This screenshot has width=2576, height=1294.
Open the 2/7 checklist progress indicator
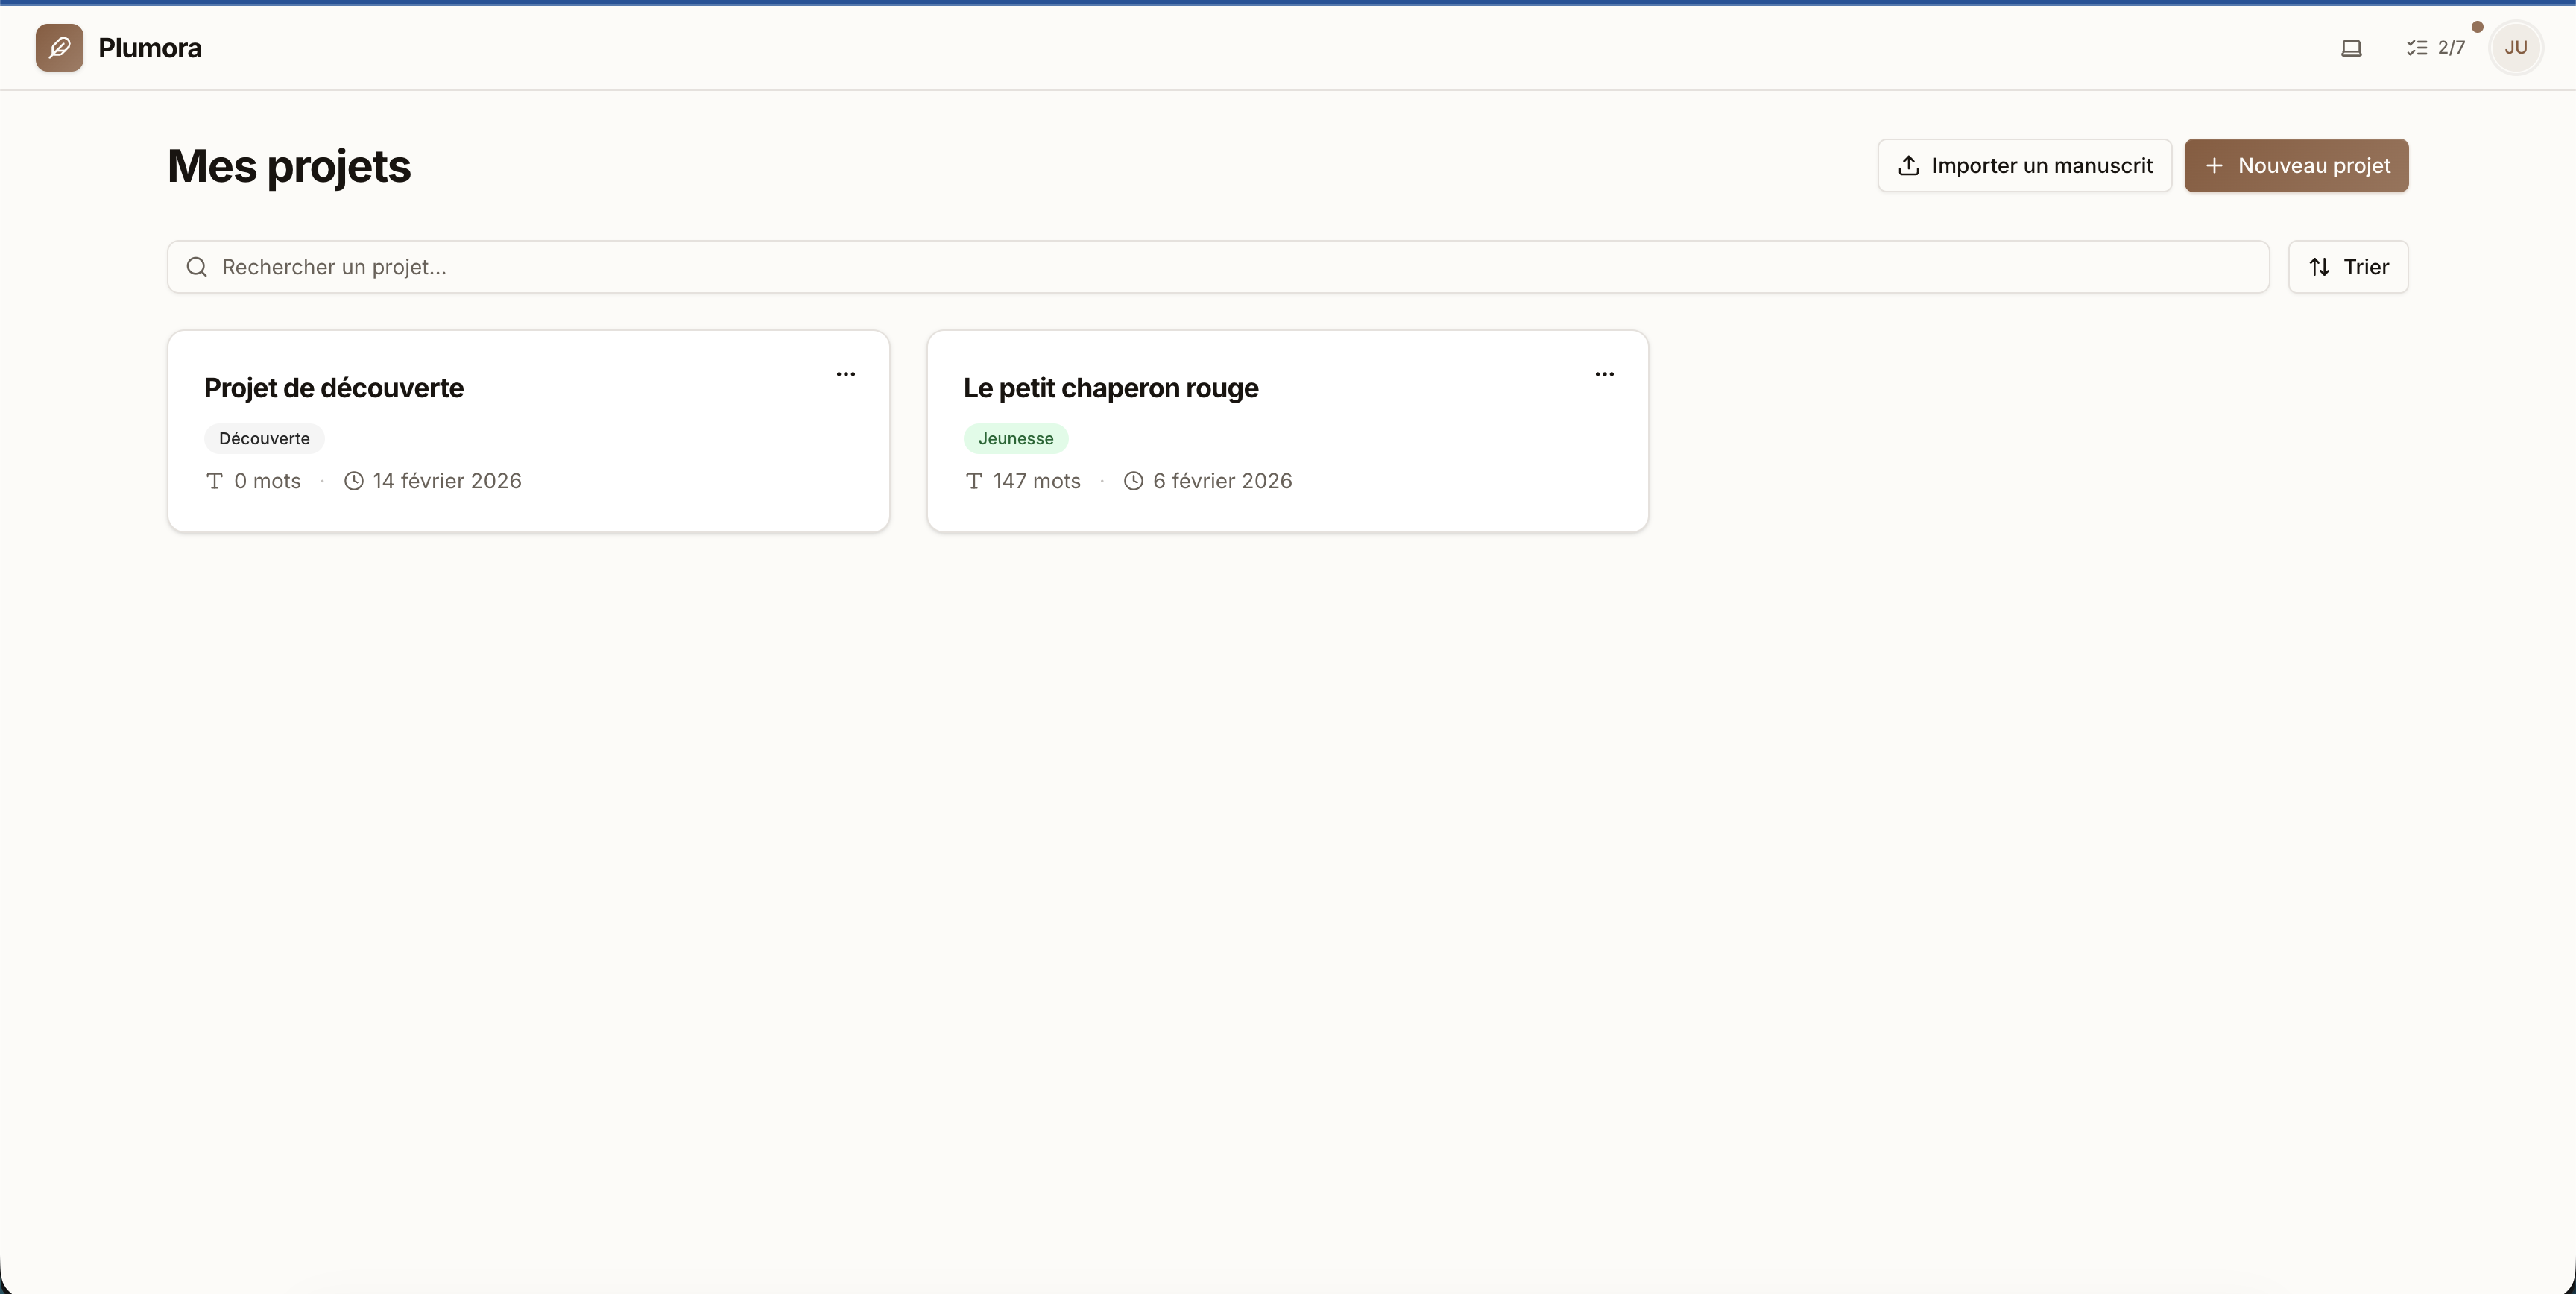point(2435,47)
